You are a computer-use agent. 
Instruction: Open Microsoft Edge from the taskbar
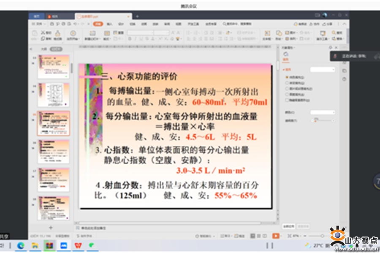[x=20, y=245]
